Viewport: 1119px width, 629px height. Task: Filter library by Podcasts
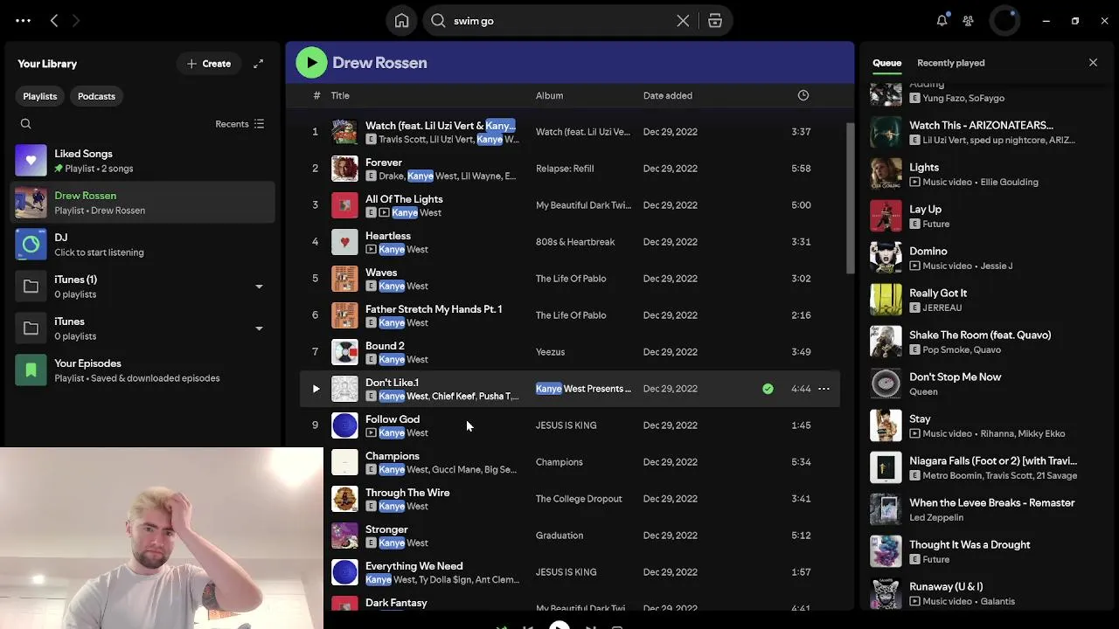(x=96, y=96)
